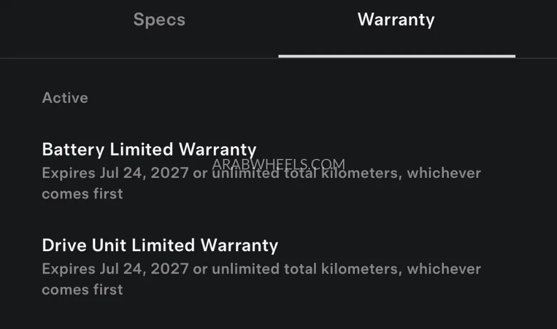This screenshot has height=329, width=557.
Task: Click 'whichever' in the Battery warranty description
Action: coord(444,173)
